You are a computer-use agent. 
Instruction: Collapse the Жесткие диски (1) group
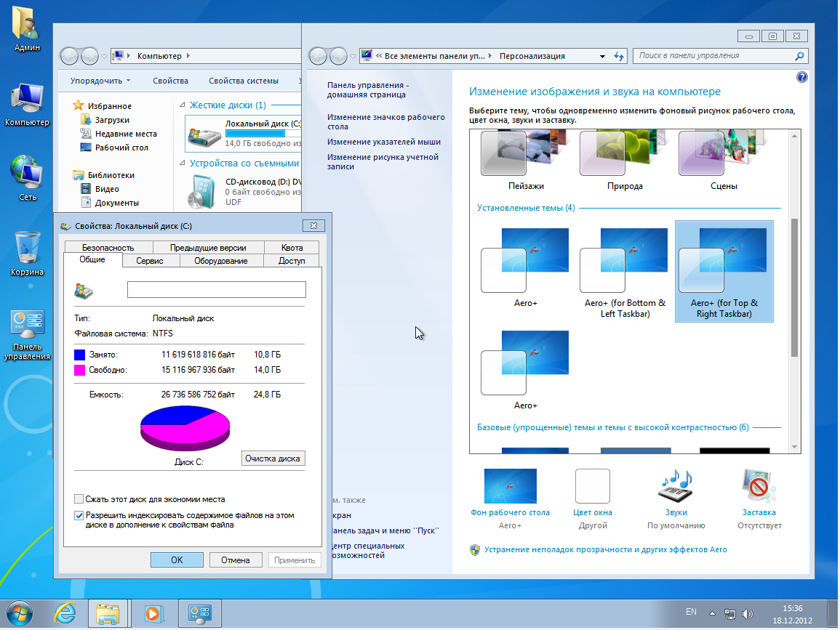(x=182, y=105)
